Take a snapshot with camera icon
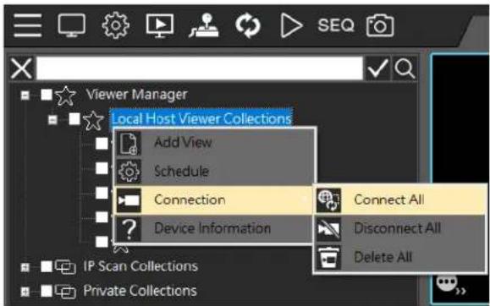This screenshot has height=306, width=490. [x=380, y=25]
